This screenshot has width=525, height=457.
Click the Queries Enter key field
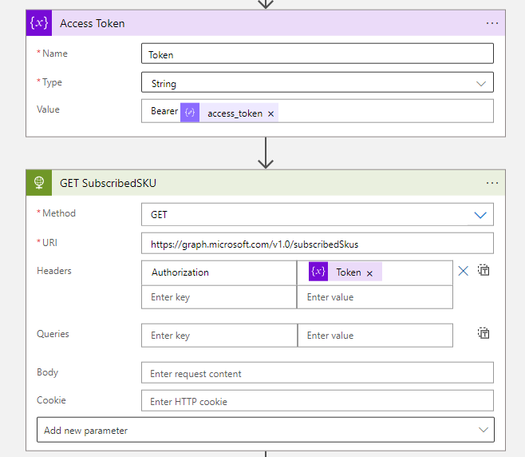tap(219, 336)
